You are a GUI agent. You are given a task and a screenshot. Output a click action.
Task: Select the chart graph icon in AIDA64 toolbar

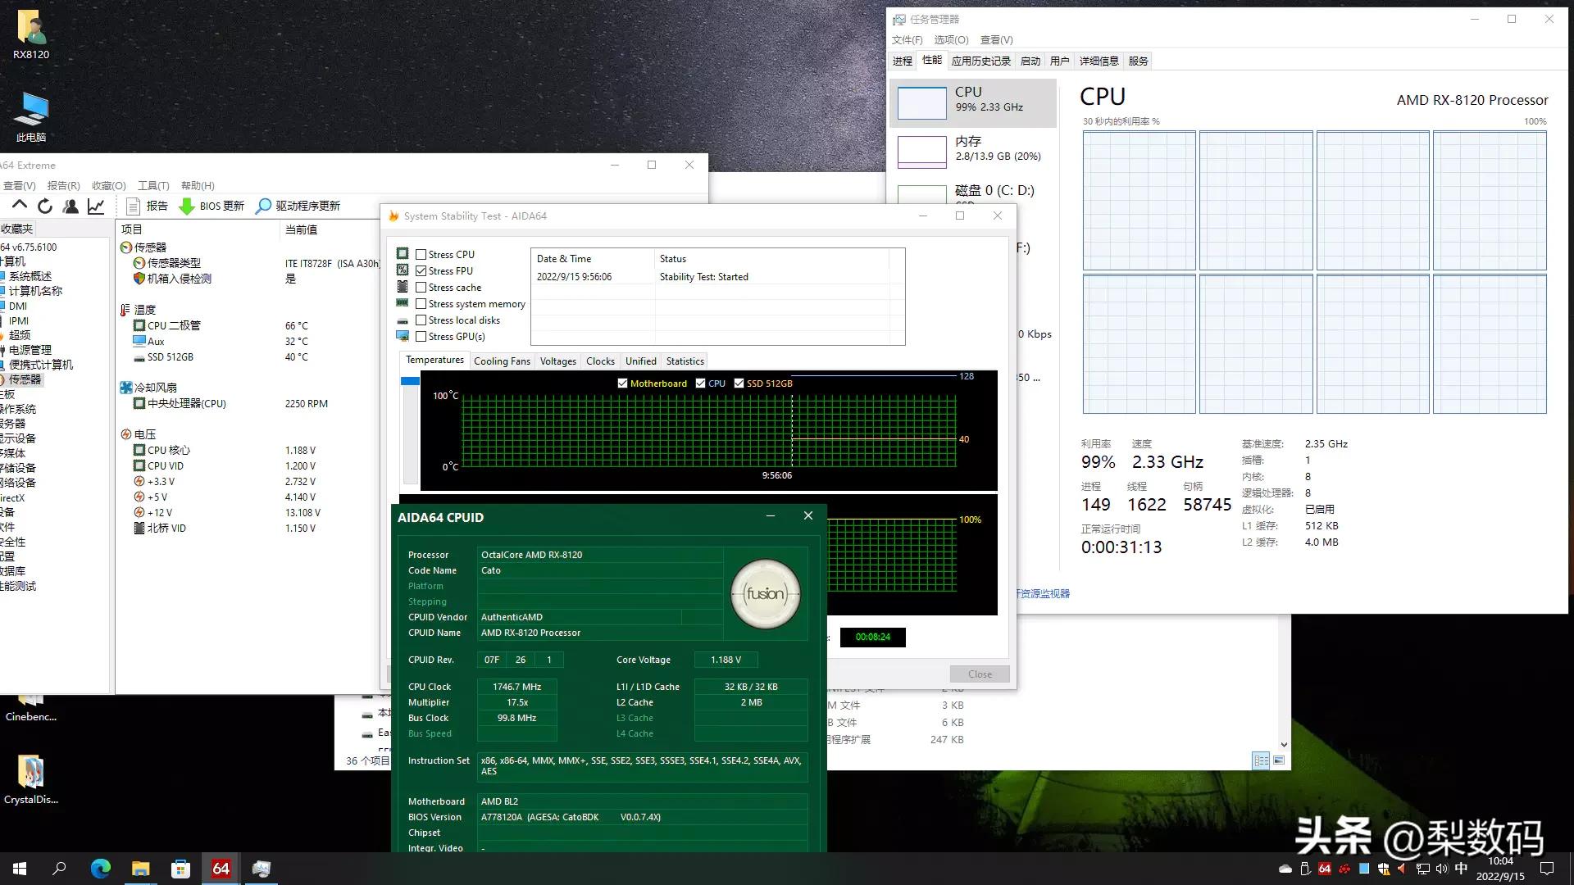96,206
